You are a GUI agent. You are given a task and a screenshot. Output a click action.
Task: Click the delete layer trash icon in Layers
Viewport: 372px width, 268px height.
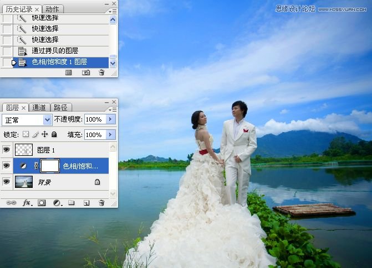[x=101, y=203]
